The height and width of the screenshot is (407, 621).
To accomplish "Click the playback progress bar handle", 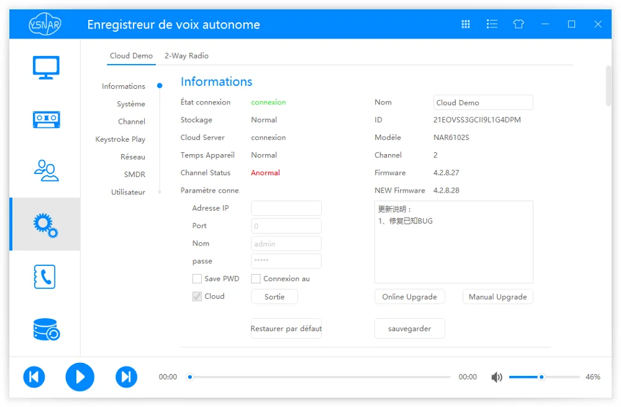I will [190, 377].
